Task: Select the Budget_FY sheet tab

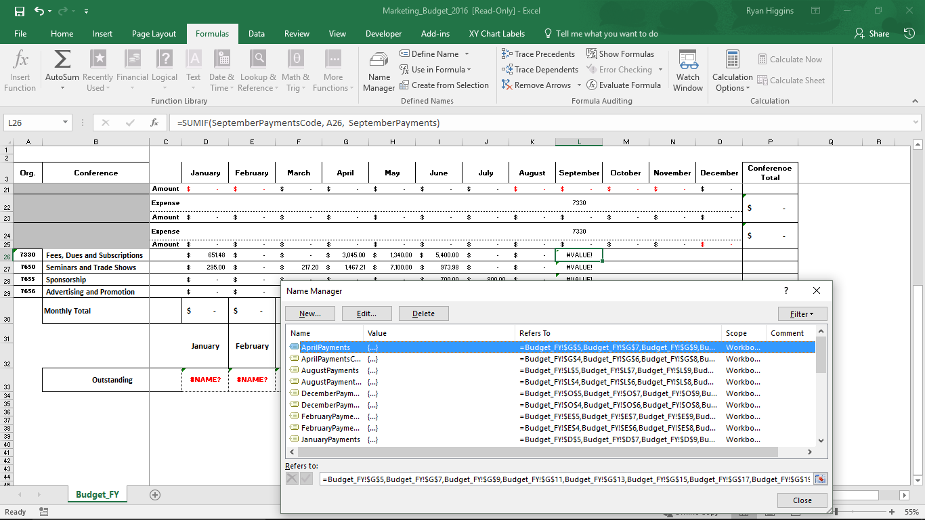Action: click(x=98, y=495)
